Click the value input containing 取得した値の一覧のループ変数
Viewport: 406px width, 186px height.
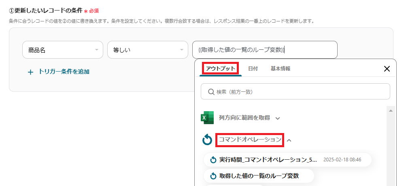[265, 50]
